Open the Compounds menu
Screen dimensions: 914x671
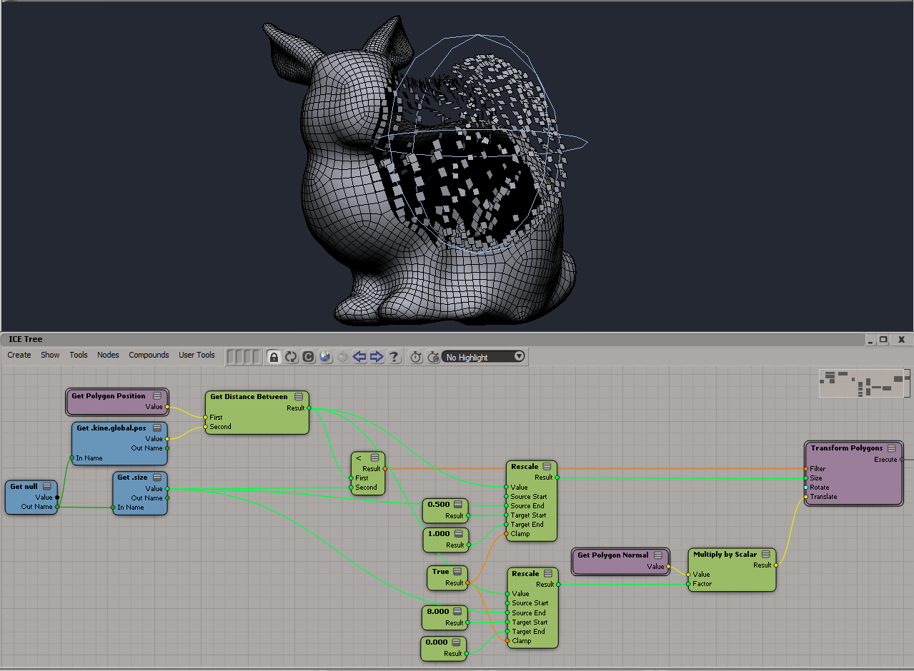(149, 355)
